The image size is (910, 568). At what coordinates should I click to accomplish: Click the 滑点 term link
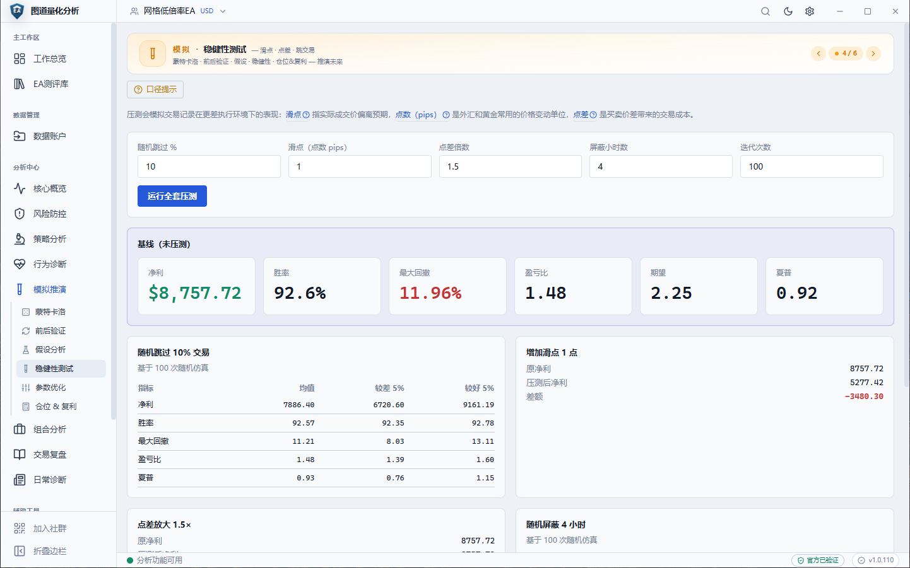click(x=293, y=115)
